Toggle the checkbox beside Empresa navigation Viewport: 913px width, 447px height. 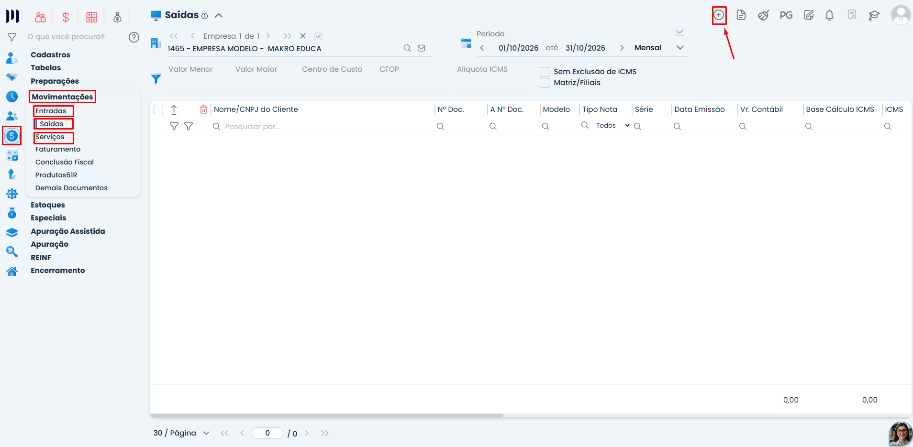(318, 36)
